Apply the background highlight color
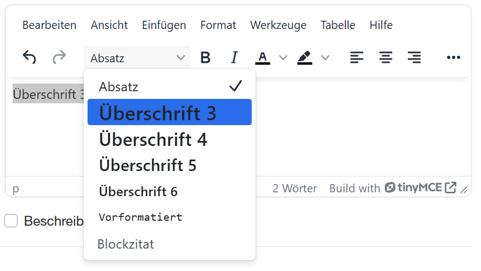Screen dimensions: 481x271 pyautogui.click(x=305, y=57)
